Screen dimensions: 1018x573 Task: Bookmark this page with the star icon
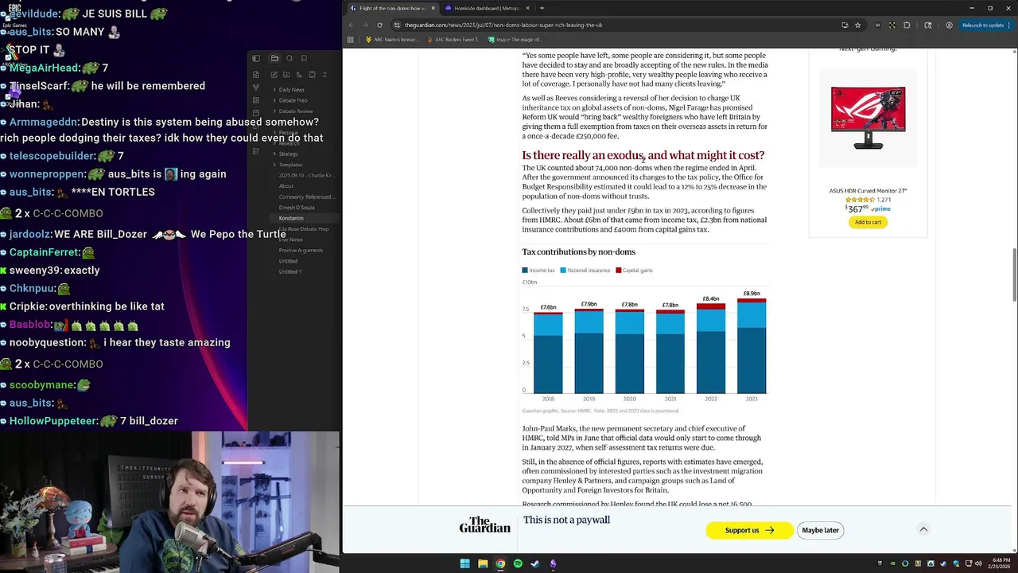tap(857, 25)
